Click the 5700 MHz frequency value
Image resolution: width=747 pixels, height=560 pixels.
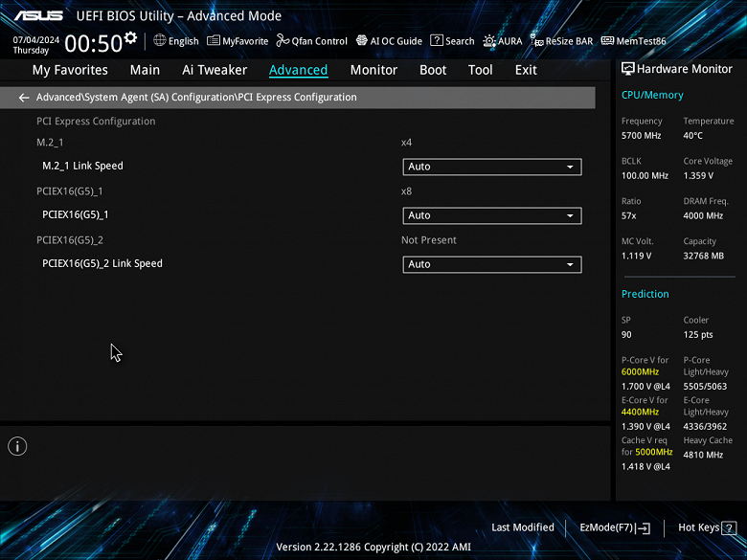(x=641, y=136)
